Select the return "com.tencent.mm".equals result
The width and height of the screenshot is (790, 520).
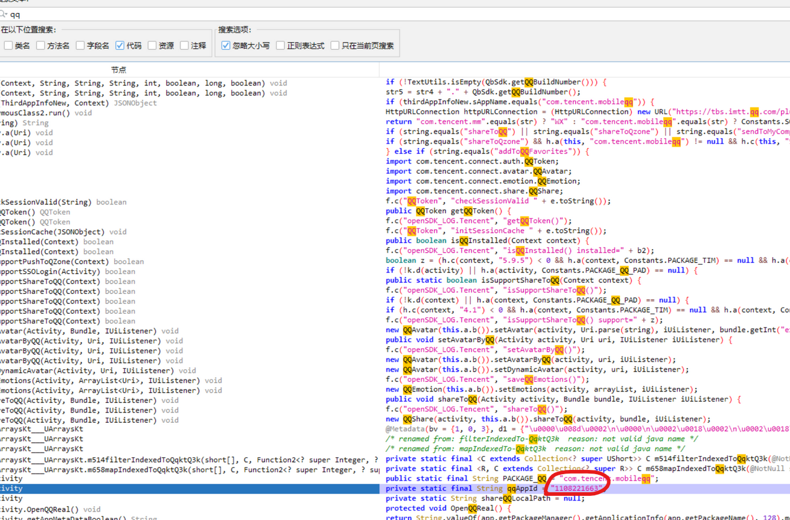point(588,122)
